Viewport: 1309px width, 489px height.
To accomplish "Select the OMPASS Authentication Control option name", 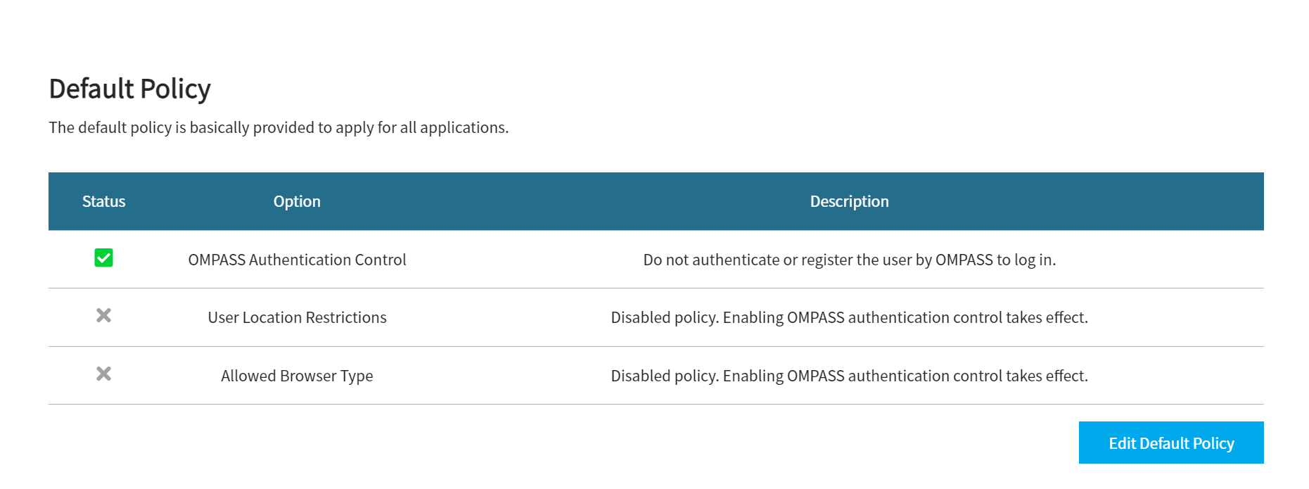I will 297,260.
